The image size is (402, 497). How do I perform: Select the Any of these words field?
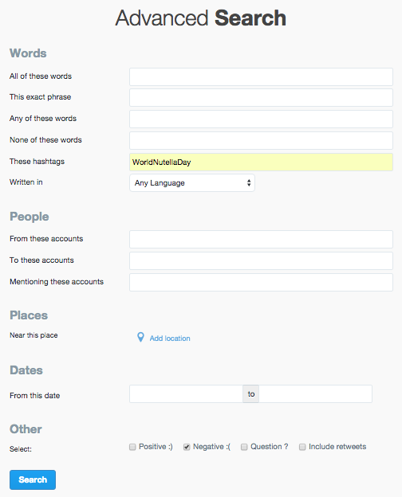pyautogui.click(x=261, y=119)
